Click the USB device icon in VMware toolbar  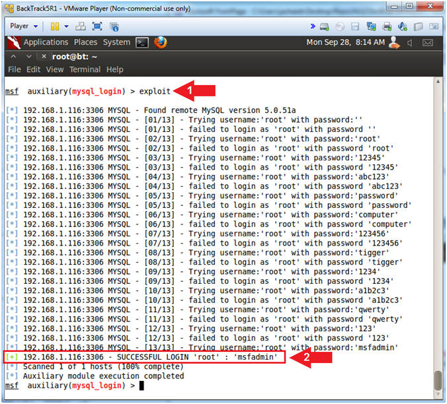418,27
